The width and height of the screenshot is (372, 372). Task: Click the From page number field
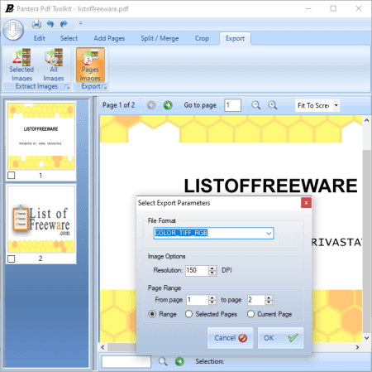point(198,300)
